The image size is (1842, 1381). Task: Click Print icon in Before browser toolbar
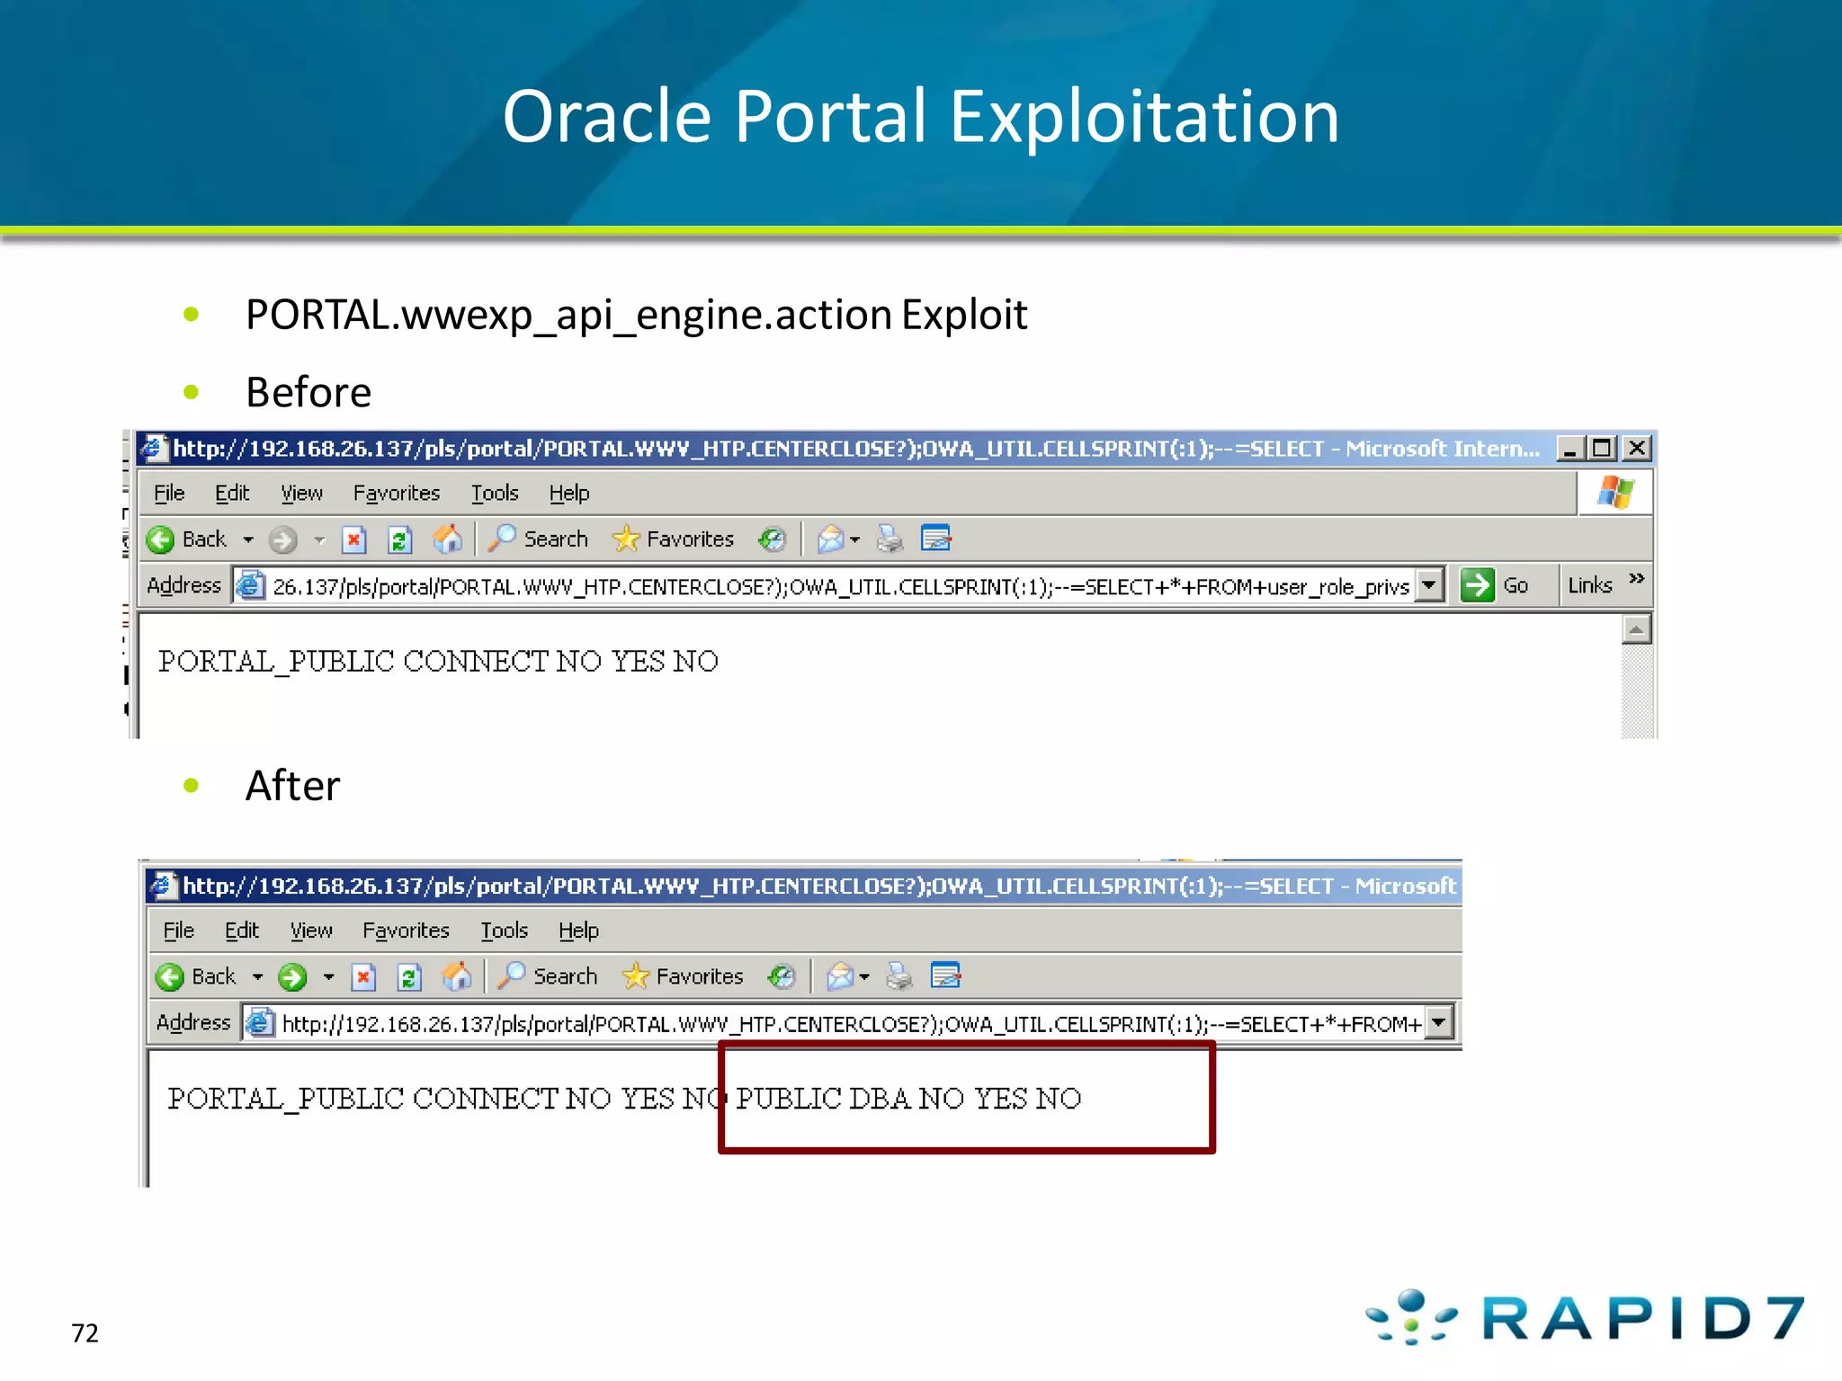click(x=890, y=539)
